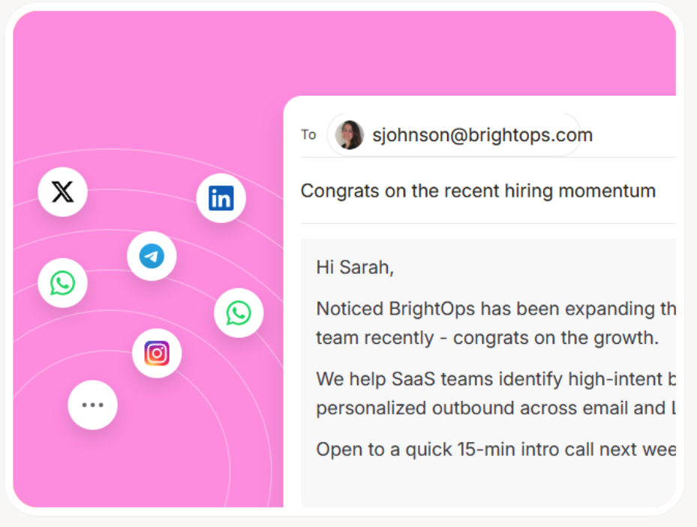Click the "Noticed BrightOps has been expanding" line
This screenshot has width=697, height=527.
pos(496,309)
